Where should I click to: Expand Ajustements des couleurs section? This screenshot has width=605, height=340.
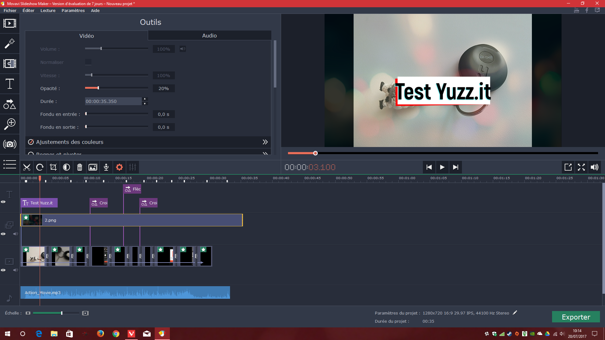point(265,142)
